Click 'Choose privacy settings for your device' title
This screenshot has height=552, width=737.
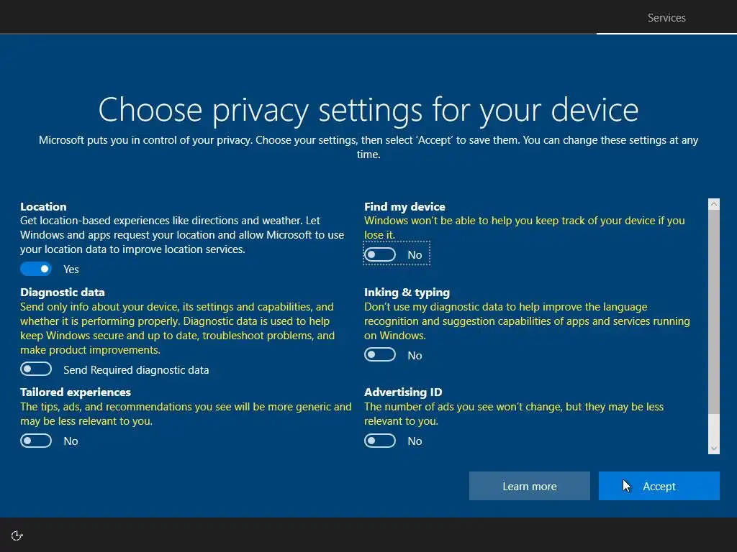coord(368,110)
